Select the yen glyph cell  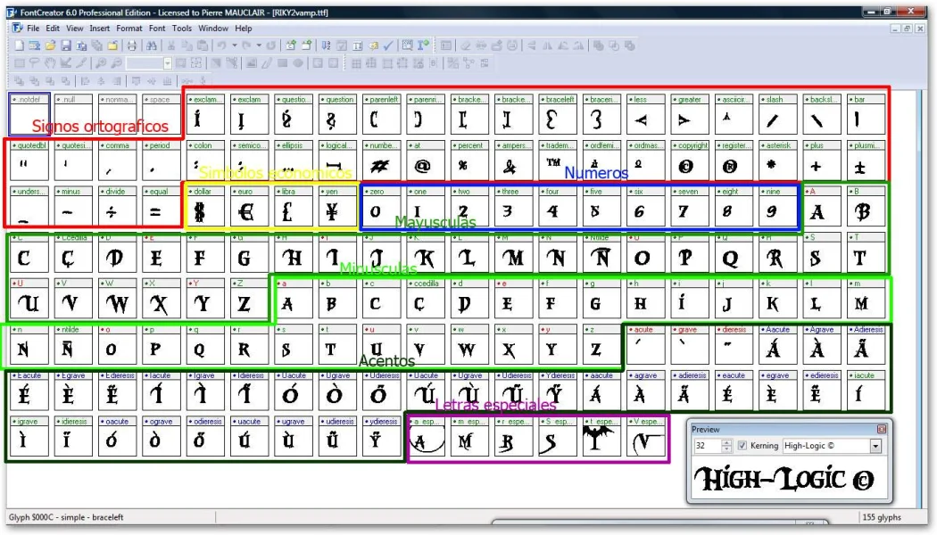click(x=337, y=206)
